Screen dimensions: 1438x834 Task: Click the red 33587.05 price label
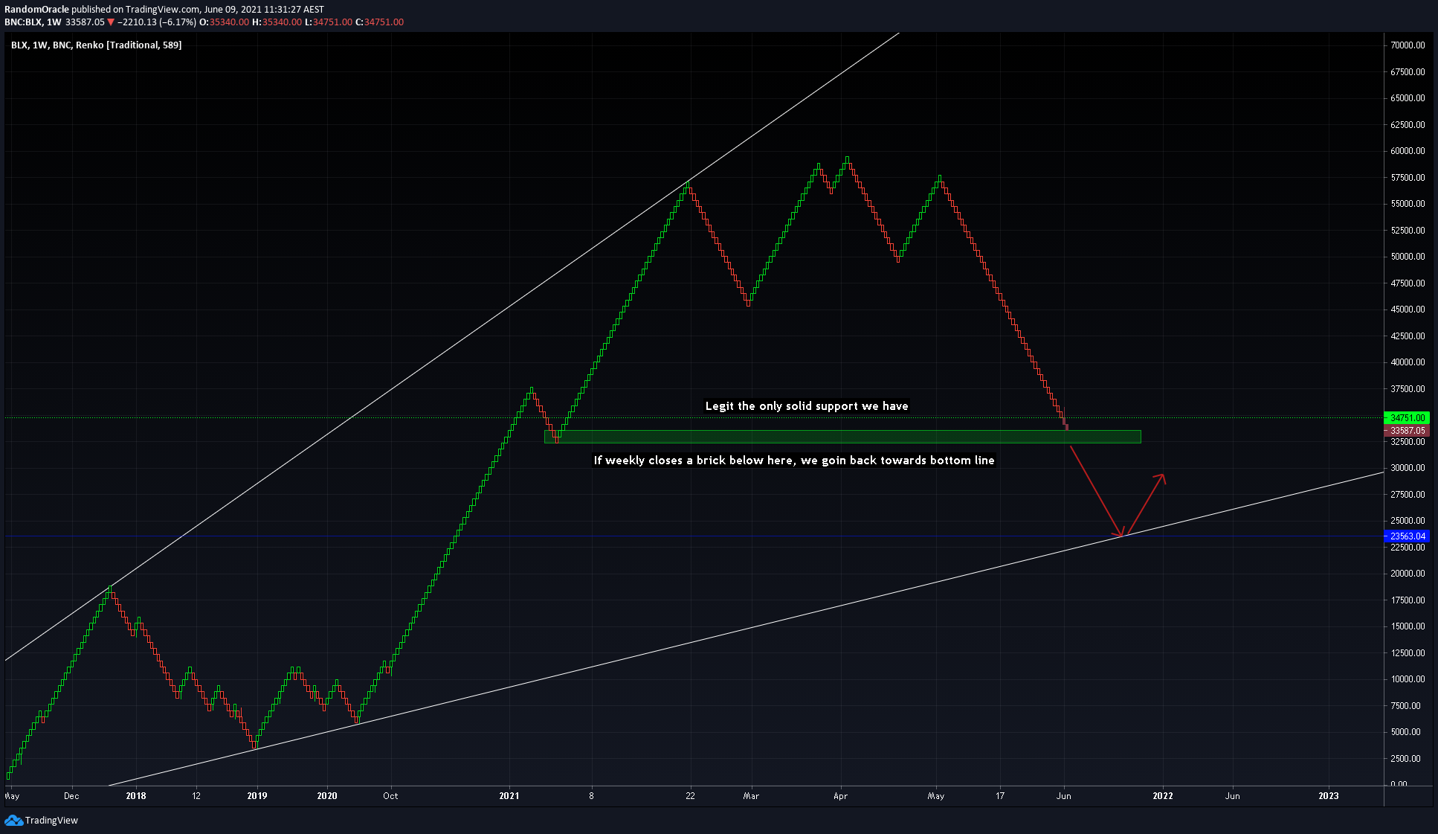(1407, 431)
